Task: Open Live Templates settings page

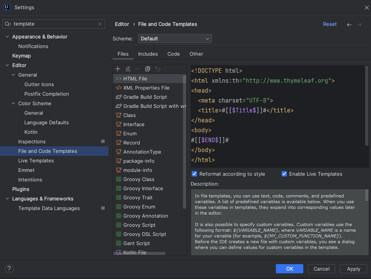Action: tap(36, 161)
